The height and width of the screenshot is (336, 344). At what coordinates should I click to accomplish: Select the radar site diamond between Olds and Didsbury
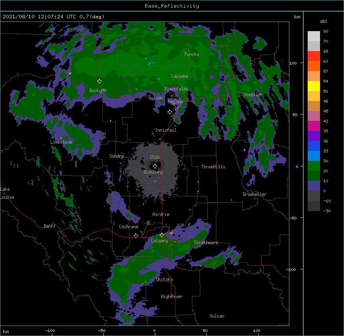pyautogui.click(x=155, y=166)
